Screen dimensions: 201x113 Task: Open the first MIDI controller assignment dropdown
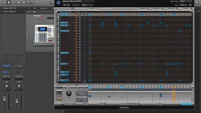(x=143, y=8)
